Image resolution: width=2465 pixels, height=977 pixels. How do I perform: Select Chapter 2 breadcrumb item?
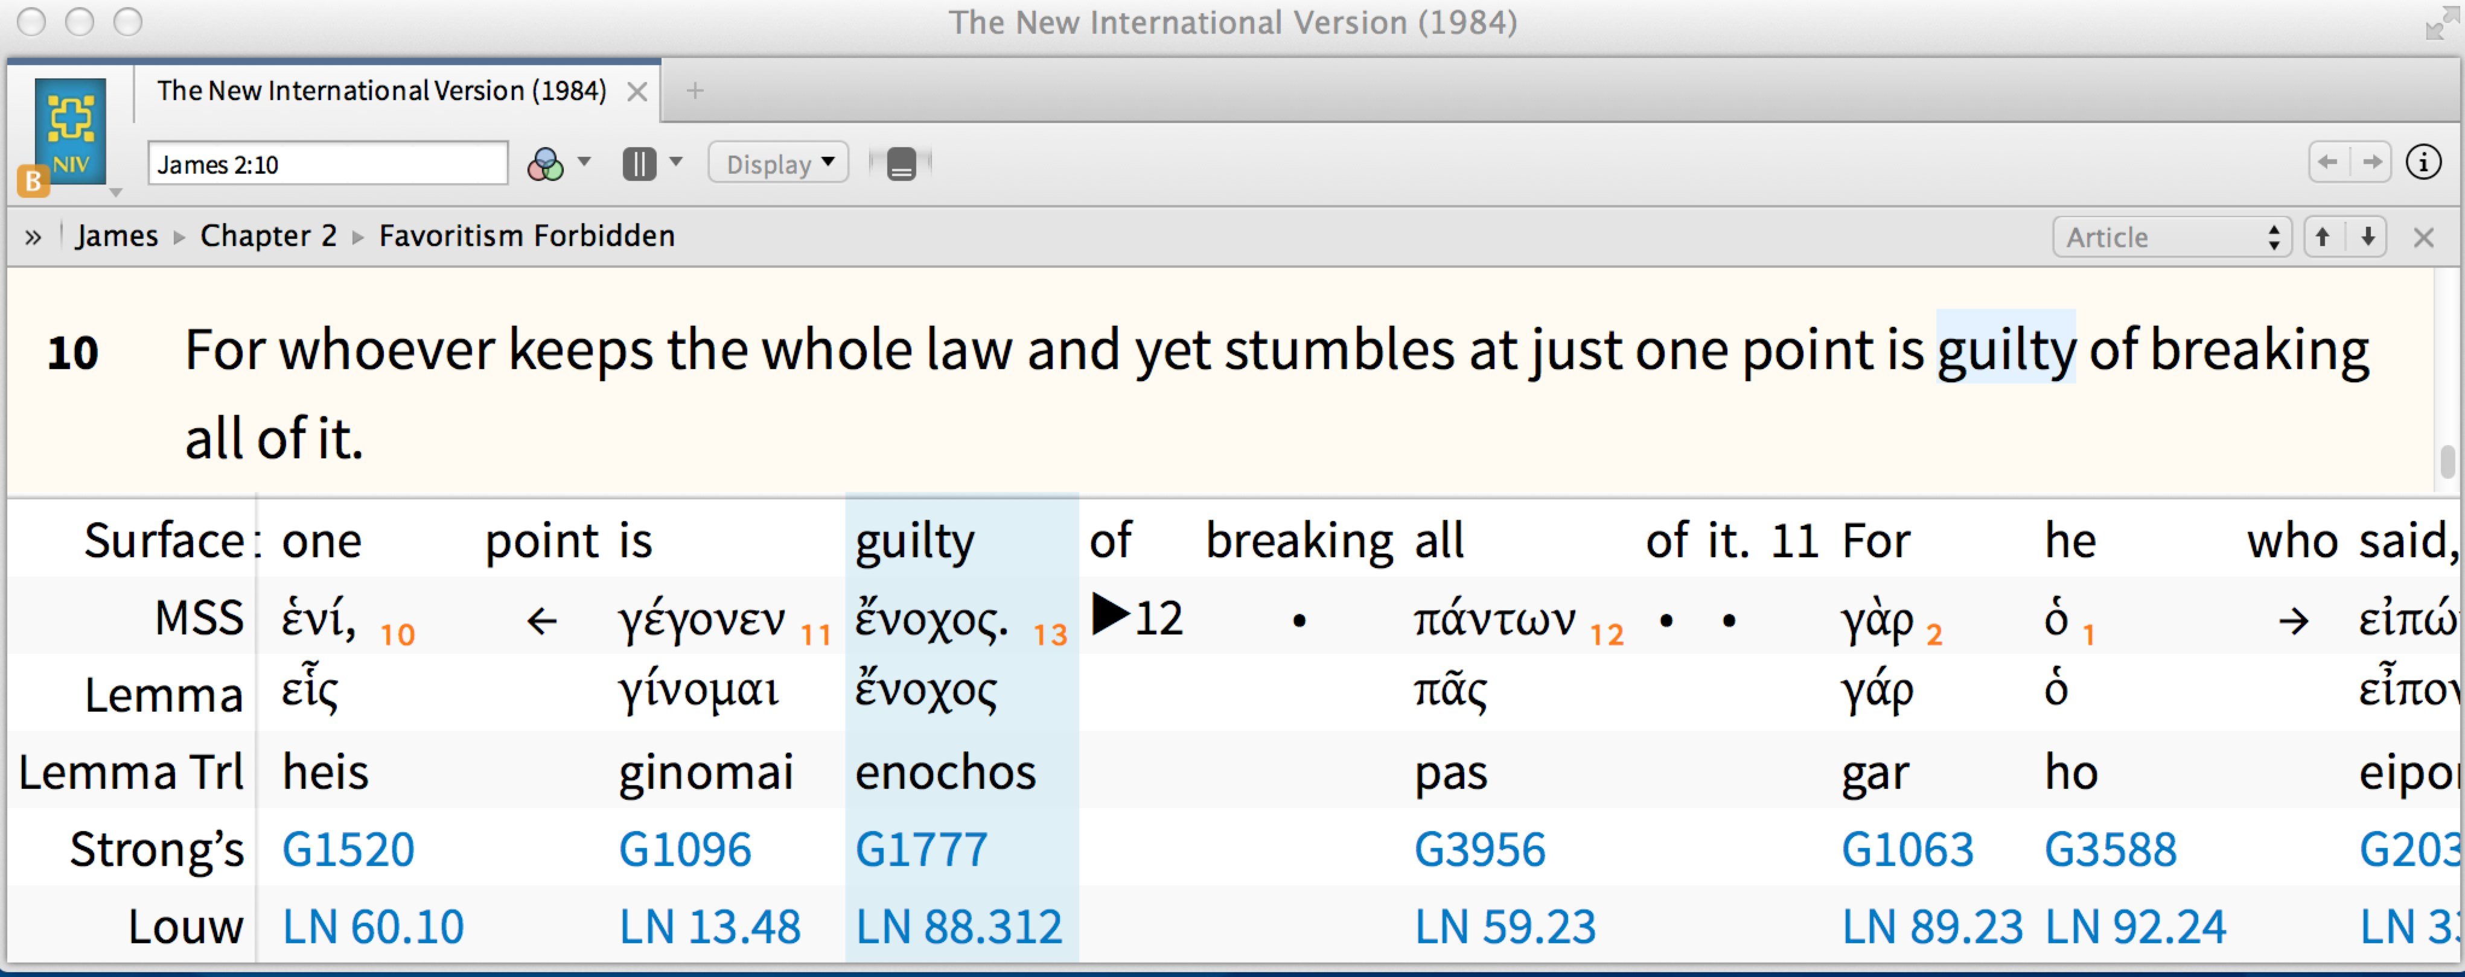tap(269, 236)
